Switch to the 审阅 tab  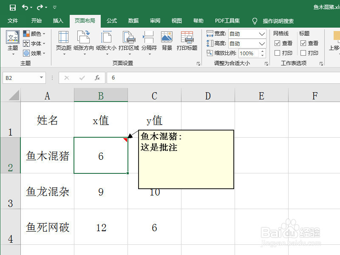pyautogui.click(x=155, y=20)
